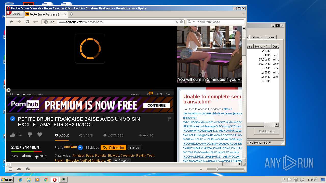Viewport: 326px width, 183px height.
Task: Click the video seek bar handle
Action: pyautogui.click(x=8, y=90)
